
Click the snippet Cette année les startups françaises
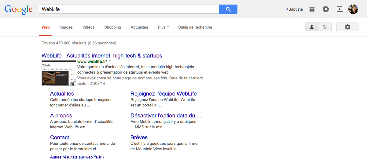81,103
